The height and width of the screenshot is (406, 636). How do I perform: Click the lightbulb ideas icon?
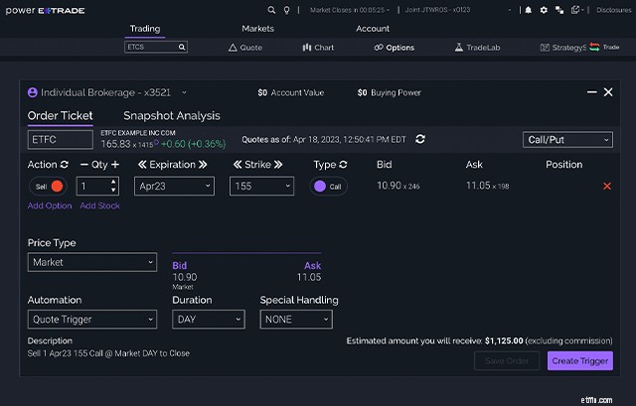coord(286,10)
